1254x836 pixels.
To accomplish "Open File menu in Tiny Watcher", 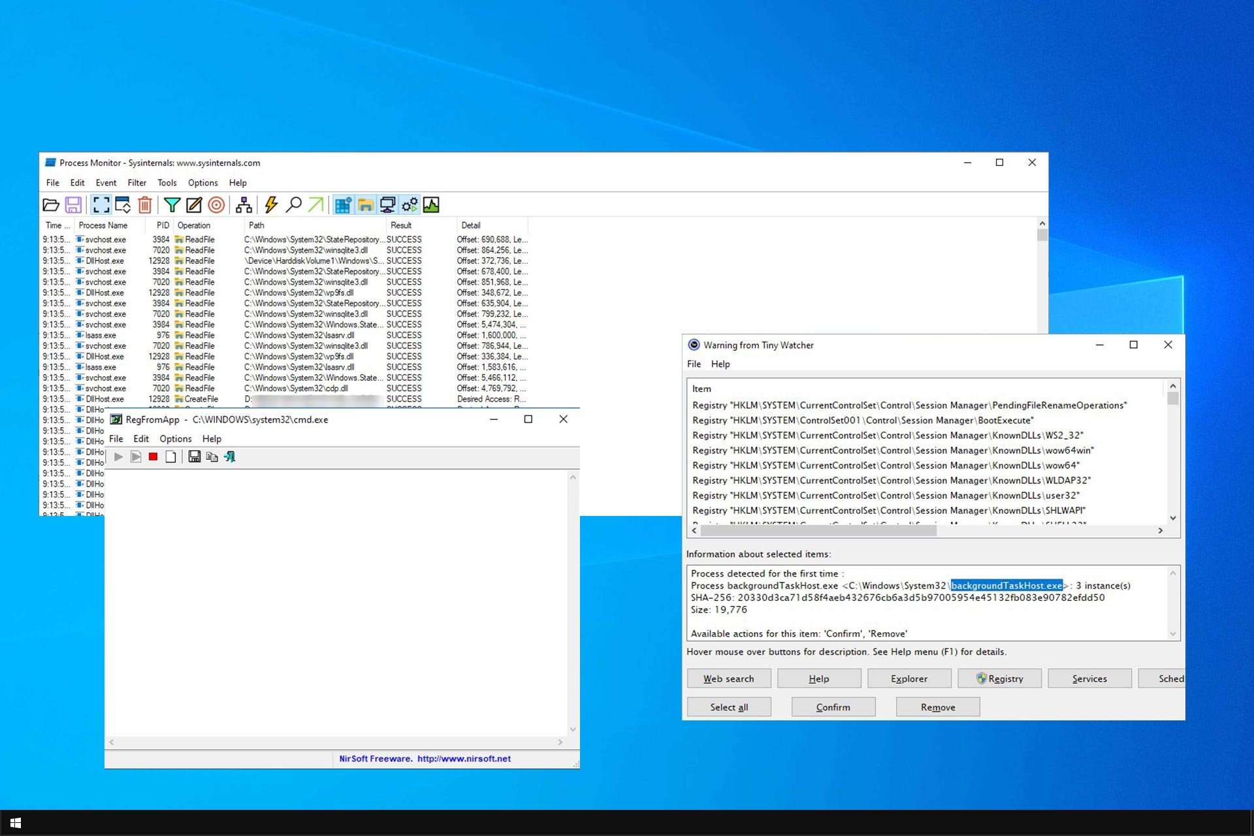I will [694, 364].
